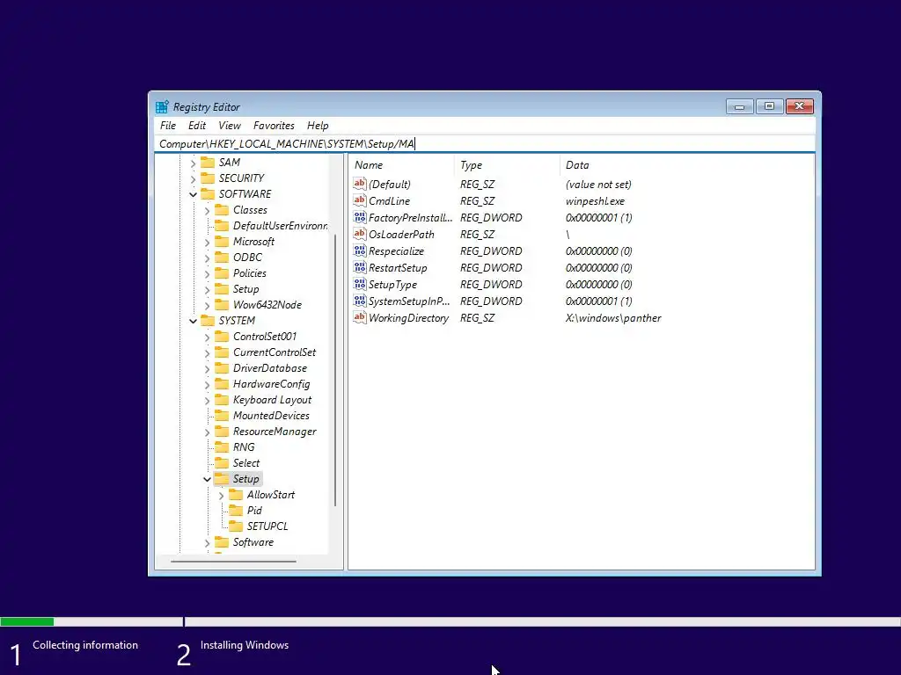Collapse the selected SYSTEM Setup key
This screenshot has width=901, height=675.
(x=208, y=479)
